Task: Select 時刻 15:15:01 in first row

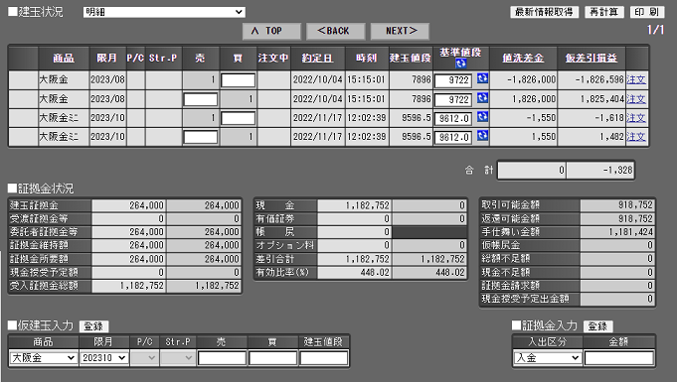Action: pos(367,79)
